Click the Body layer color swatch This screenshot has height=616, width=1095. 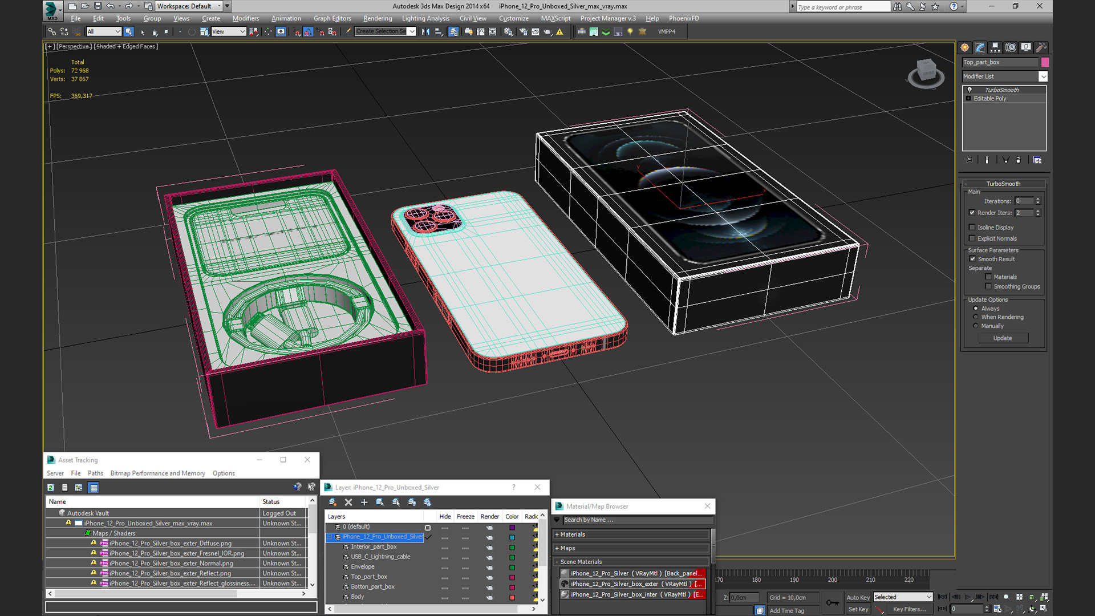512,597
